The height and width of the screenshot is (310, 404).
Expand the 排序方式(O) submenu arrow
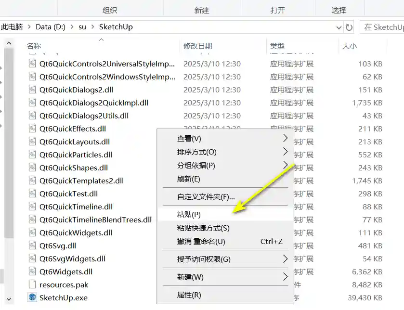coord(285,152)
